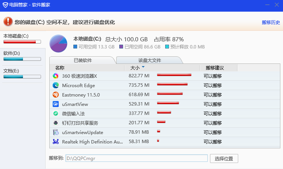Open the 该盘大文件 tab
This screenshot has height=169, width=283.
[149, 60]
